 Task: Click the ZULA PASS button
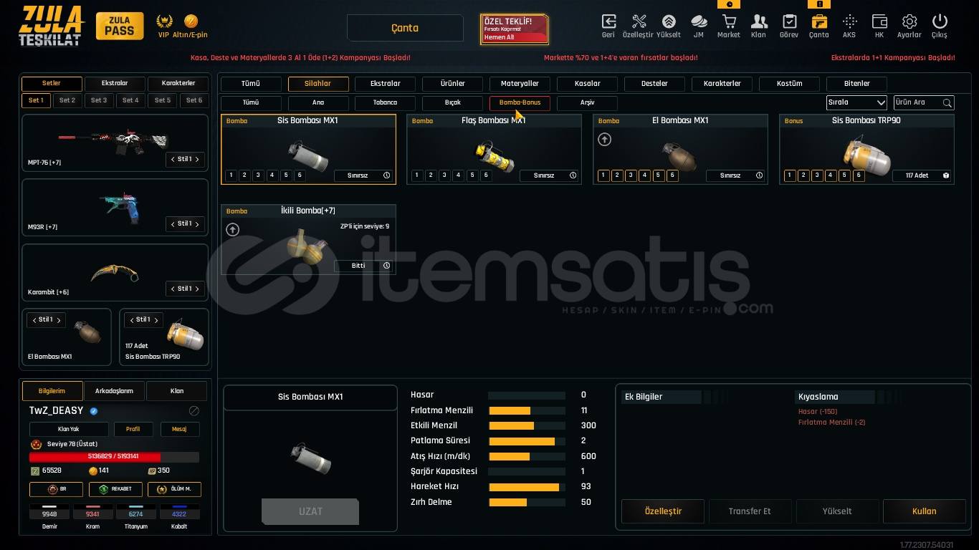pyautogui.click(x=119, y=26)
